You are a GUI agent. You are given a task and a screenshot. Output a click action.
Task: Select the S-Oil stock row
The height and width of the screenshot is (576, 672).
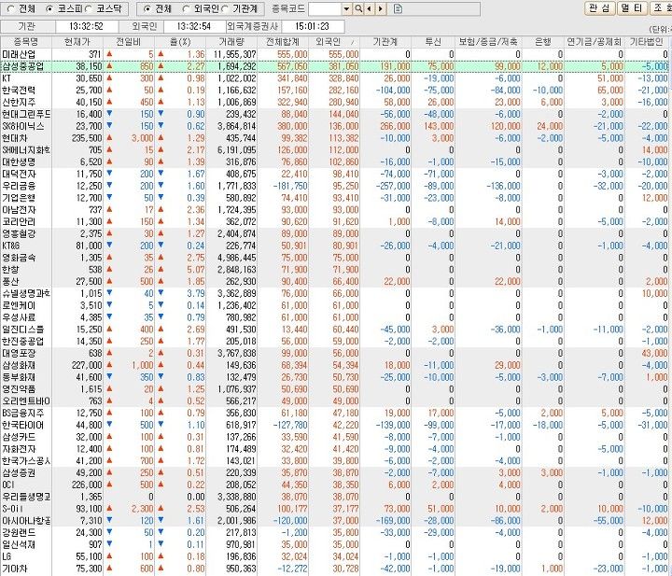[x=334, y=509]
